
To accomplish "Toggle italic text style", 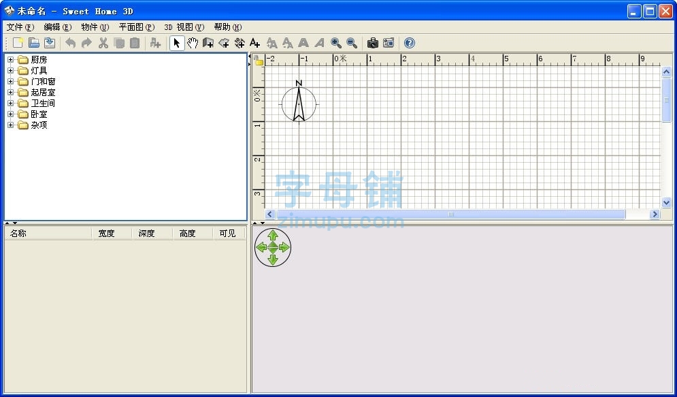I will point(320,43).
